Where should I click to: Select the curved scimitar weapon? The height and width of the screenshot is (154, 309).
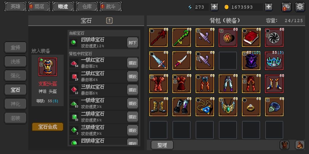pyautogui.click(x=181, y=61)
